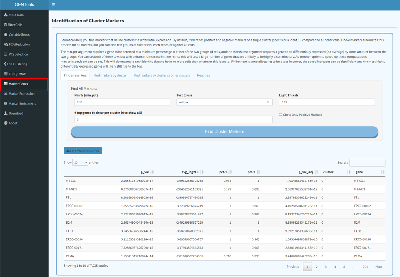Sort table by p_val_adj column arrows
This screenshot has height=277, width=400.
tap(316, 172)
